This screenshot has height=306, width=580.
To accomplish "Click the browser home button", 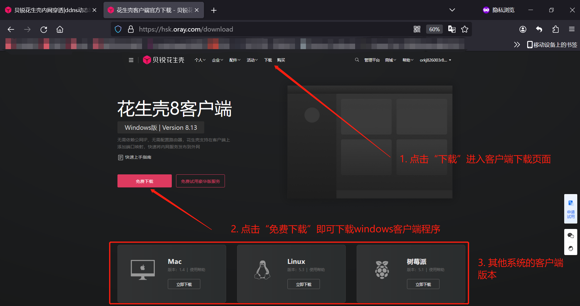I will pos(60,29).
